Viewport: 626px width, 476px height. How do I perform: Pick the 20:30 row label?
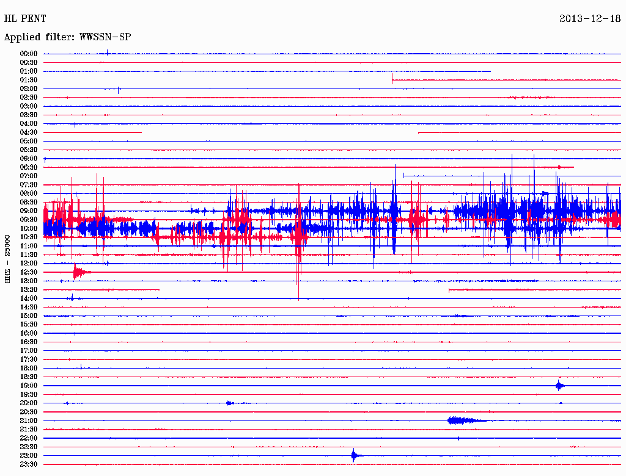click(x=29, y=412)
